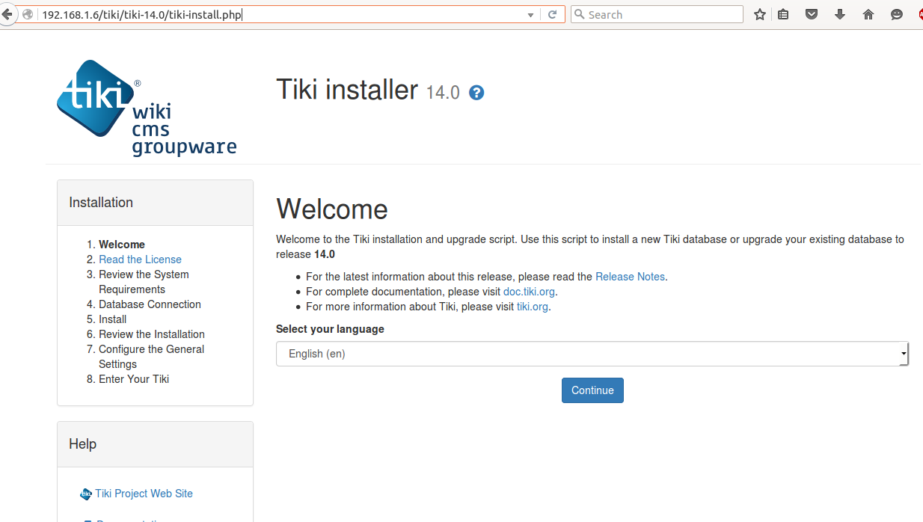Click the globe site identity icon
Viewport: 923px width, 522px height.
tap(28, 14)
